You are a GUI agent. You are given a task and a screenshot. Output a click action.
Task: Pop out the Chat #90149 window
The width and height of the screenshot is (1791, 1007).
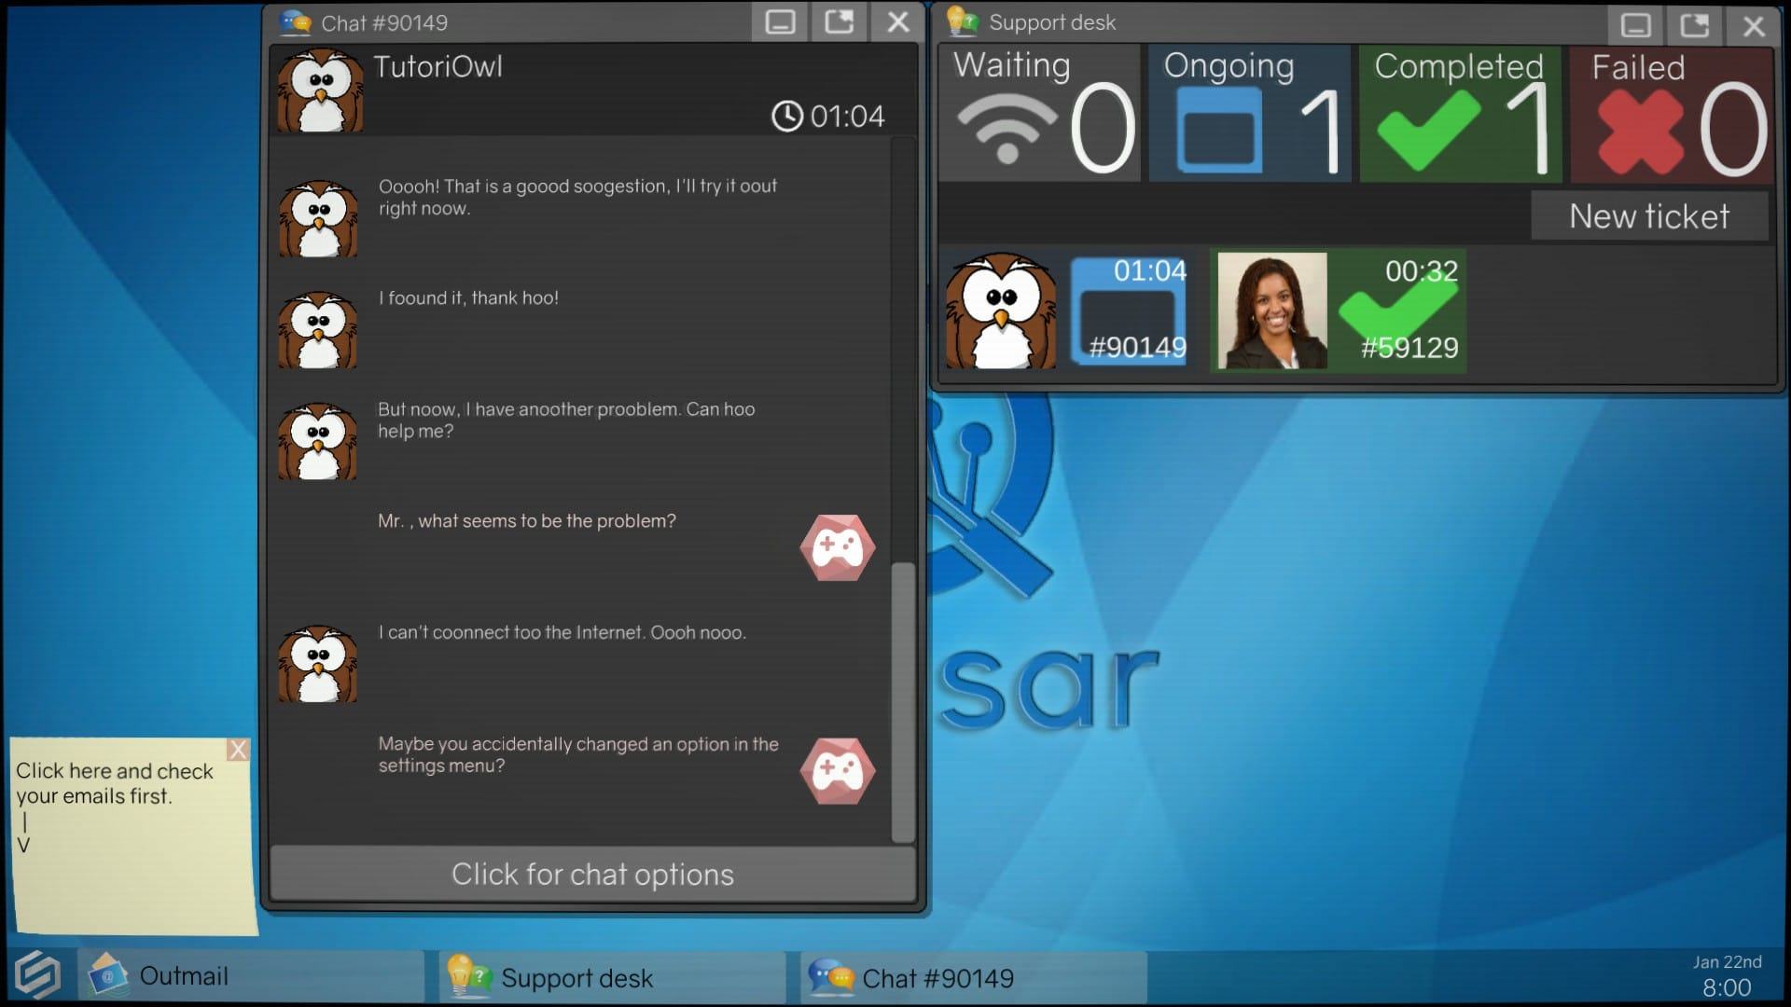(x=839, y=22)
